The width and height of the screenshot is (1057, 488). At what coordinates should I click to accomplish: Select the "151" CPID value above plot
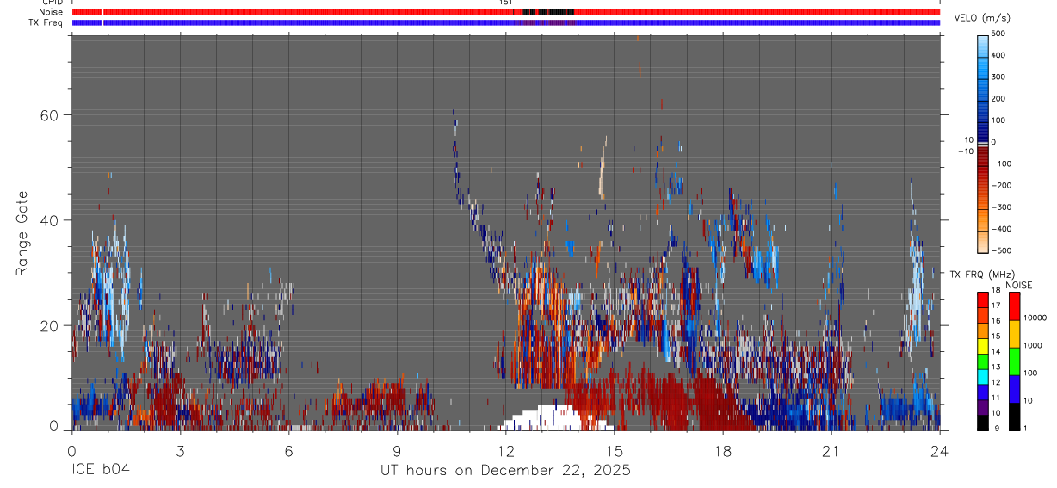pyautogui.click(x=505, y=3)
